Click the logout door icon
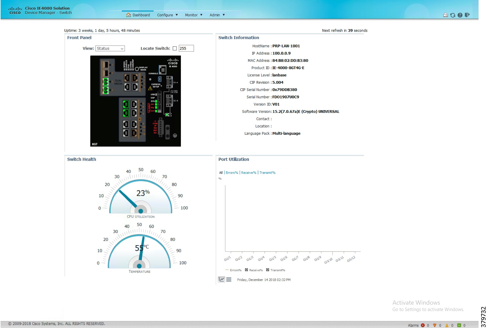This screenshot has width=487, height=328. coord(467,15)
